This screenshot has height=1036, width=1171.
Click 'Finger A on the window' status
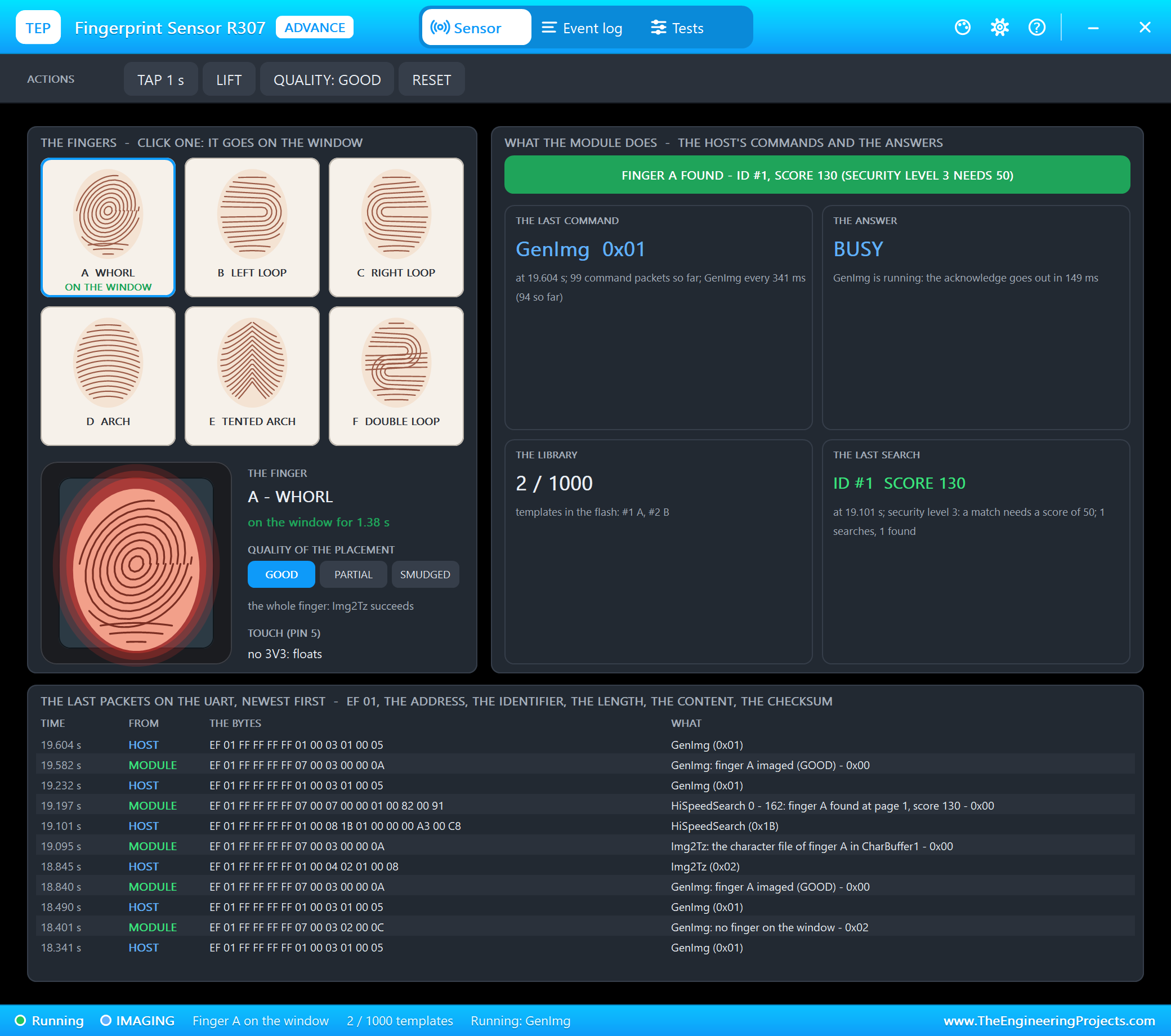pyautogui.click(x=261, y=1021)
